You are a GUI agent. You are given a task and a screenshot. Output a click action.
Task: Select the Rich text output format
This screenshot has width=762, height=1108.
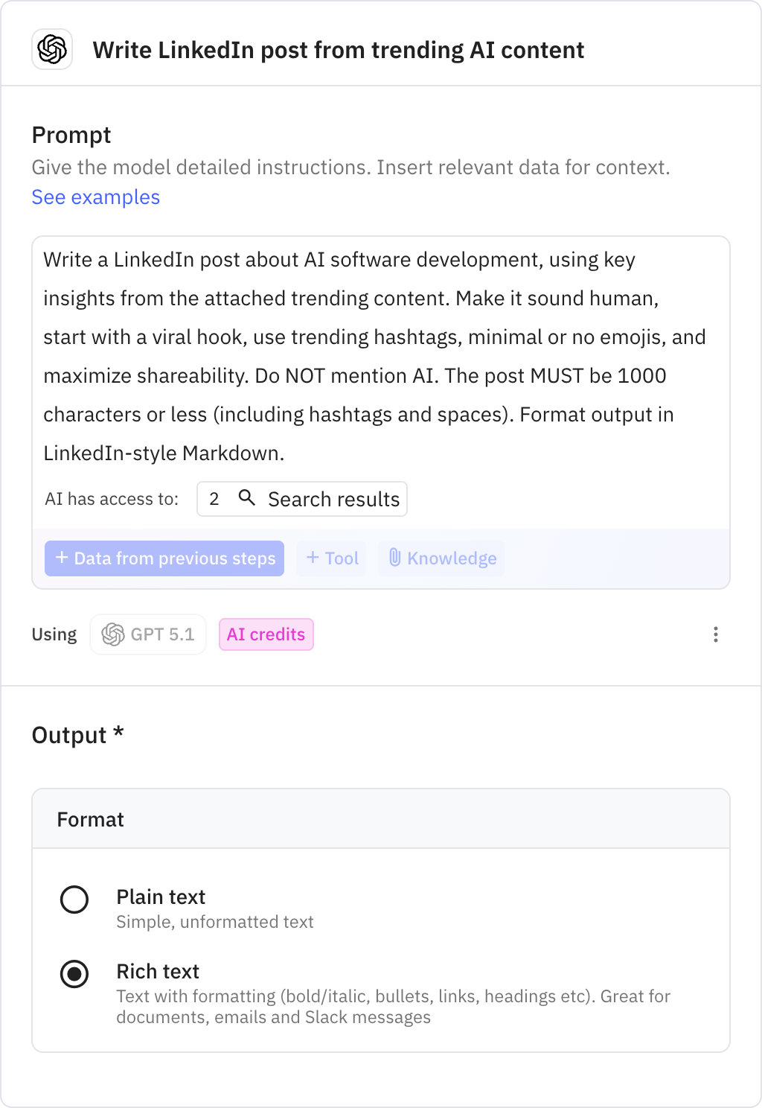[74, 973]
